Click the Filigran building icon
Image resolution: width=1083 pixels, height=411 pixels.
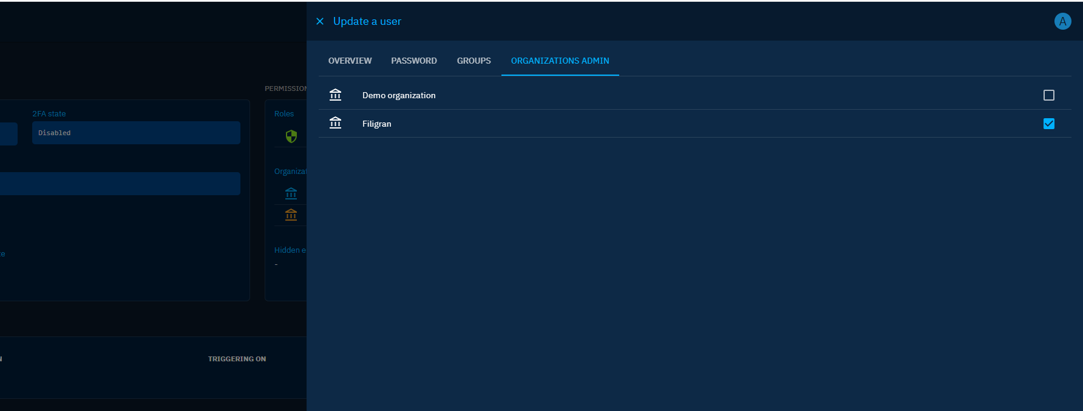point(335,124)
